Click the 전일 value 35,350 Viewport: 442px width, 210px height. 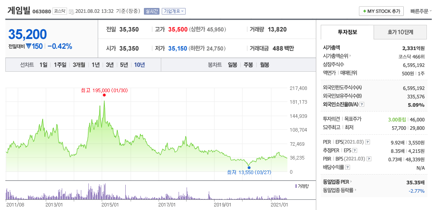tap(129, 29)
